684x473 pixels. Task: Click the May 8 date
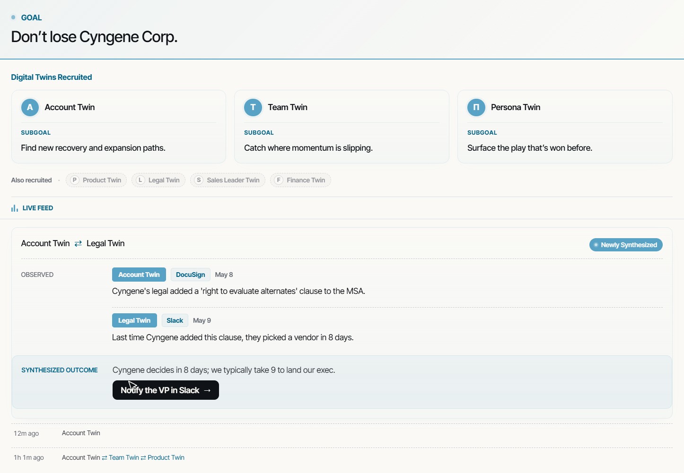(224, 275)
